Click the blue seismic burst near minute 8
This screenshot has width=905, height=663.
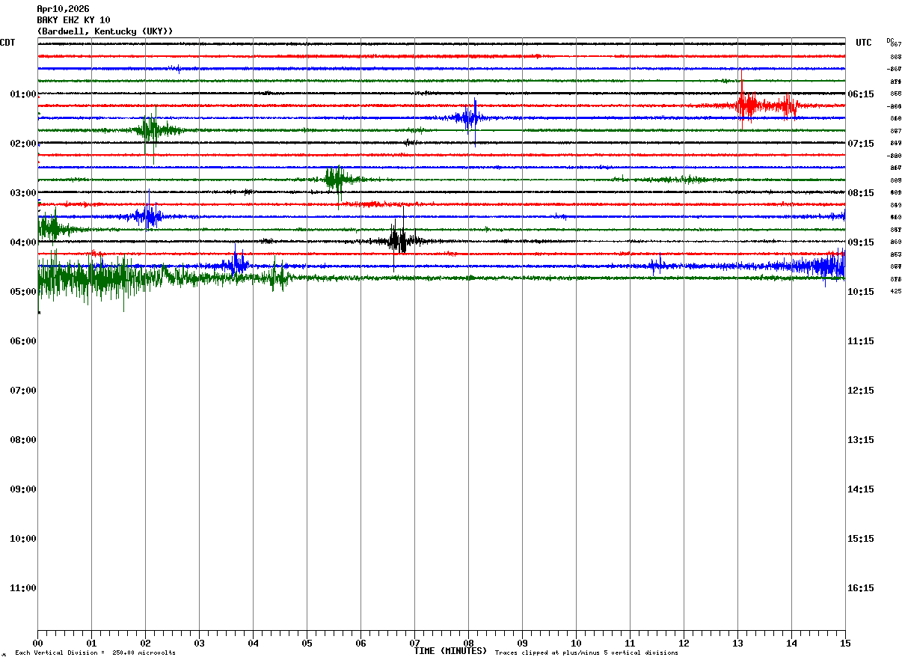(x=470, y=117)
